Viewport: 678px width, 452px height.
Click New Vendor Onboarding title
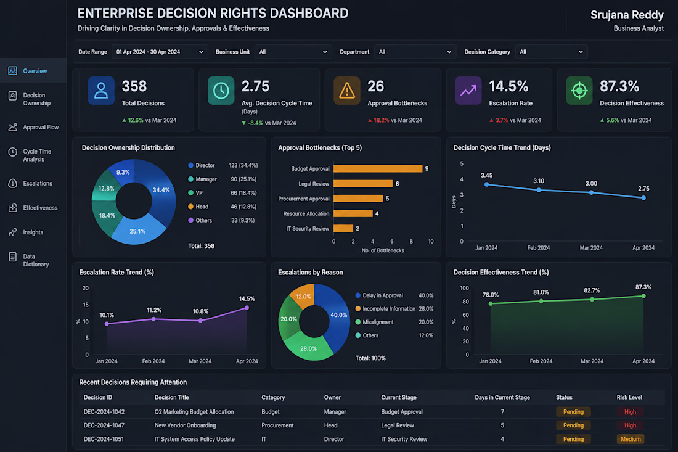coord(185,425)
